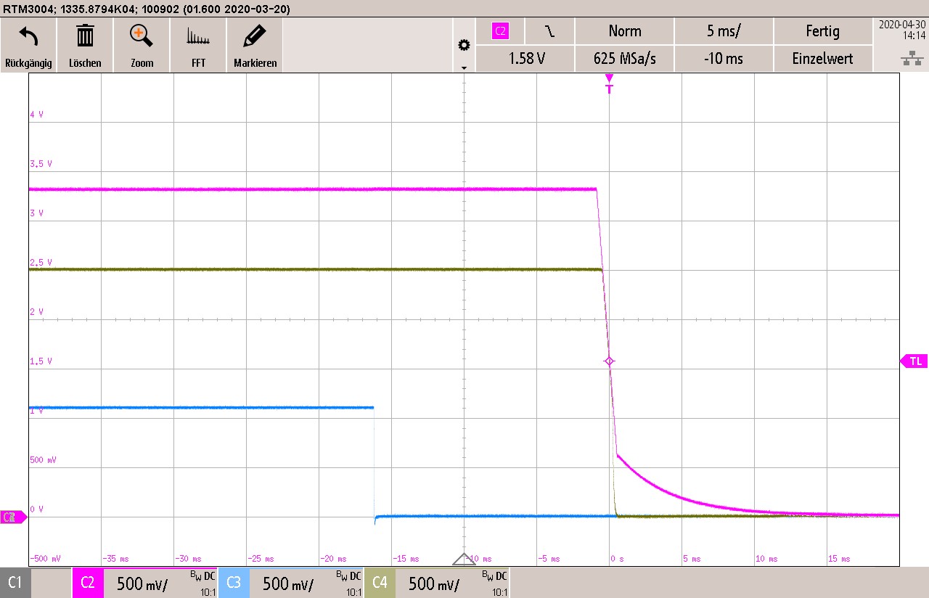
Task: Click the date and time display
Action: pos(901,29)
